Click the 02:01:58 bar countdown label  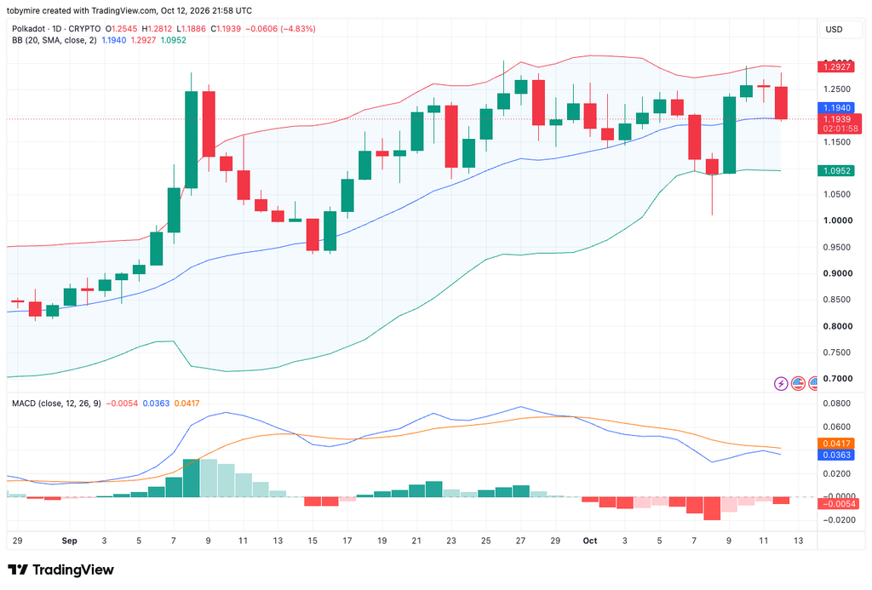pos(840,129)
